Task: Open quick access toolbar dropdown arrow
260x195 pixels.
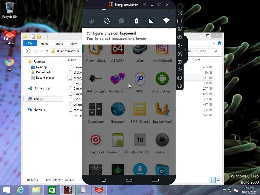Action: [x=44, y=37]
